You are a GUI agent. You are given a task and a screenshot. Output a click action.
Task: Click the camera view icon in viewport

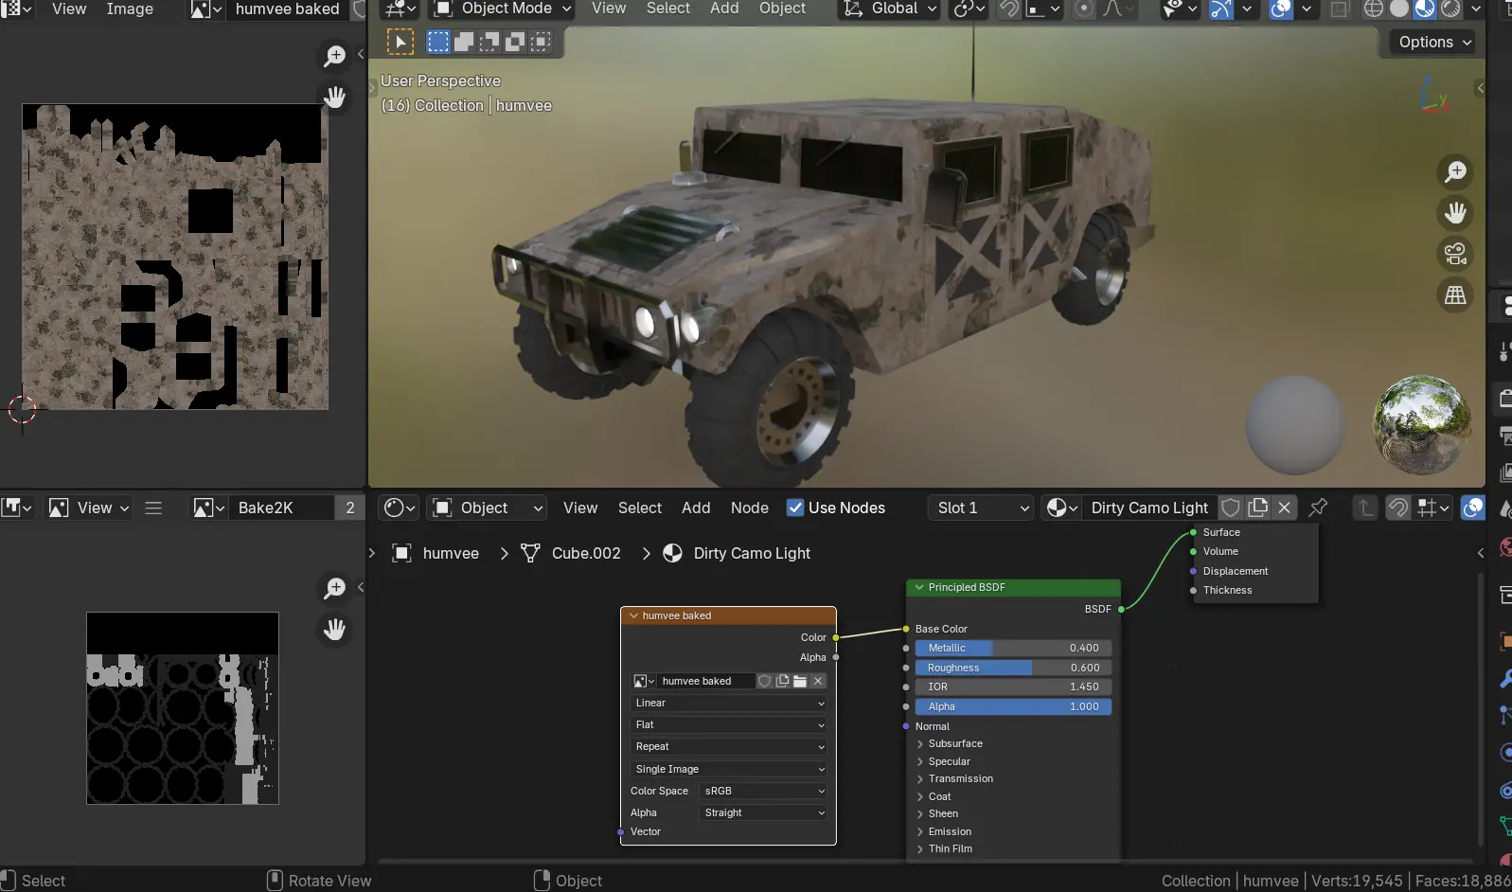point(1455,254)
